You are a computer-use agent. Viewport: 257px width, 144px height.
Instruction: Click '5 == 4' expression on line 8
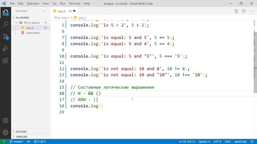tap(162, 44)
